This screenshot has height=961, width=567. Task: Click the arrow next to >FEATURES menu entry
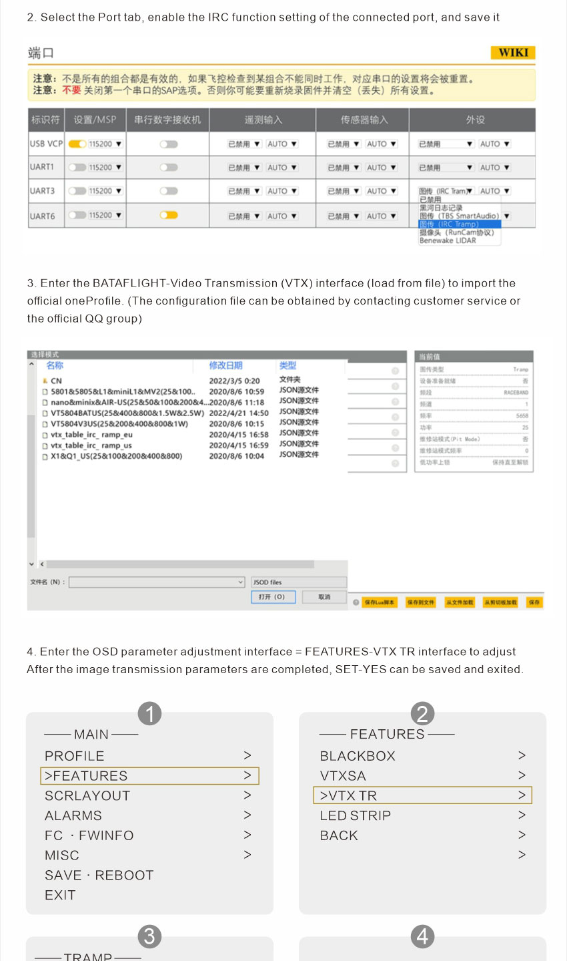(247, 775)
